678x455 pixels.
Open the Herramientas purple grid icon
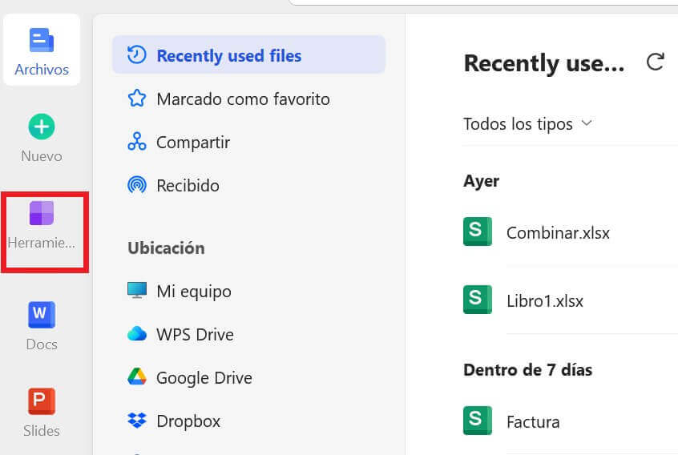(42, 213)
